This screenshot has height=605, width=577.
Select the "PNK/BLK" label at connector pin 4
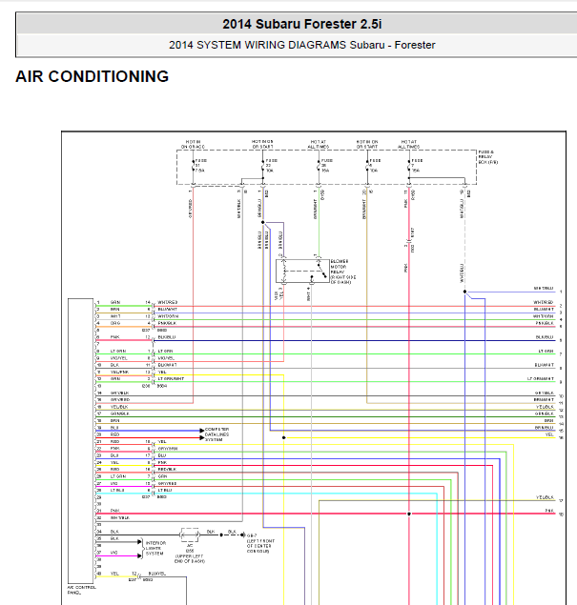tap(167, 323)
